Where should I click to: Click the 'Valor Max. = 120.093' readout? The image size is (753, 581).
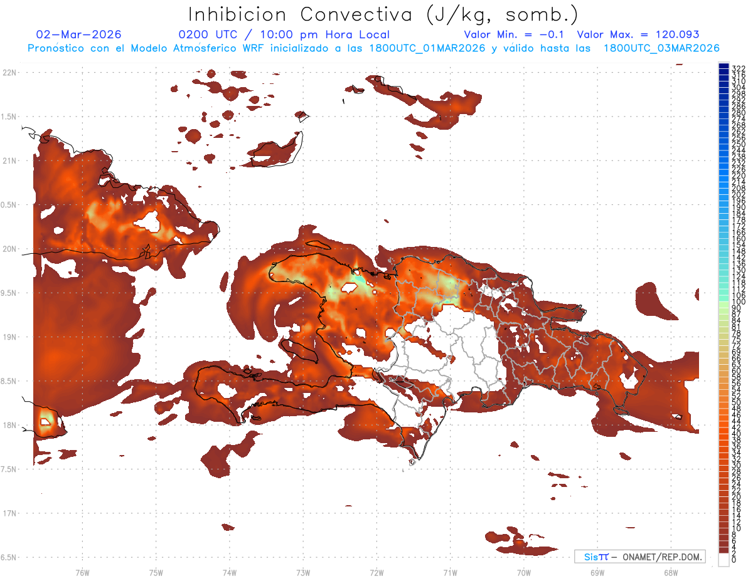point(638,34)
